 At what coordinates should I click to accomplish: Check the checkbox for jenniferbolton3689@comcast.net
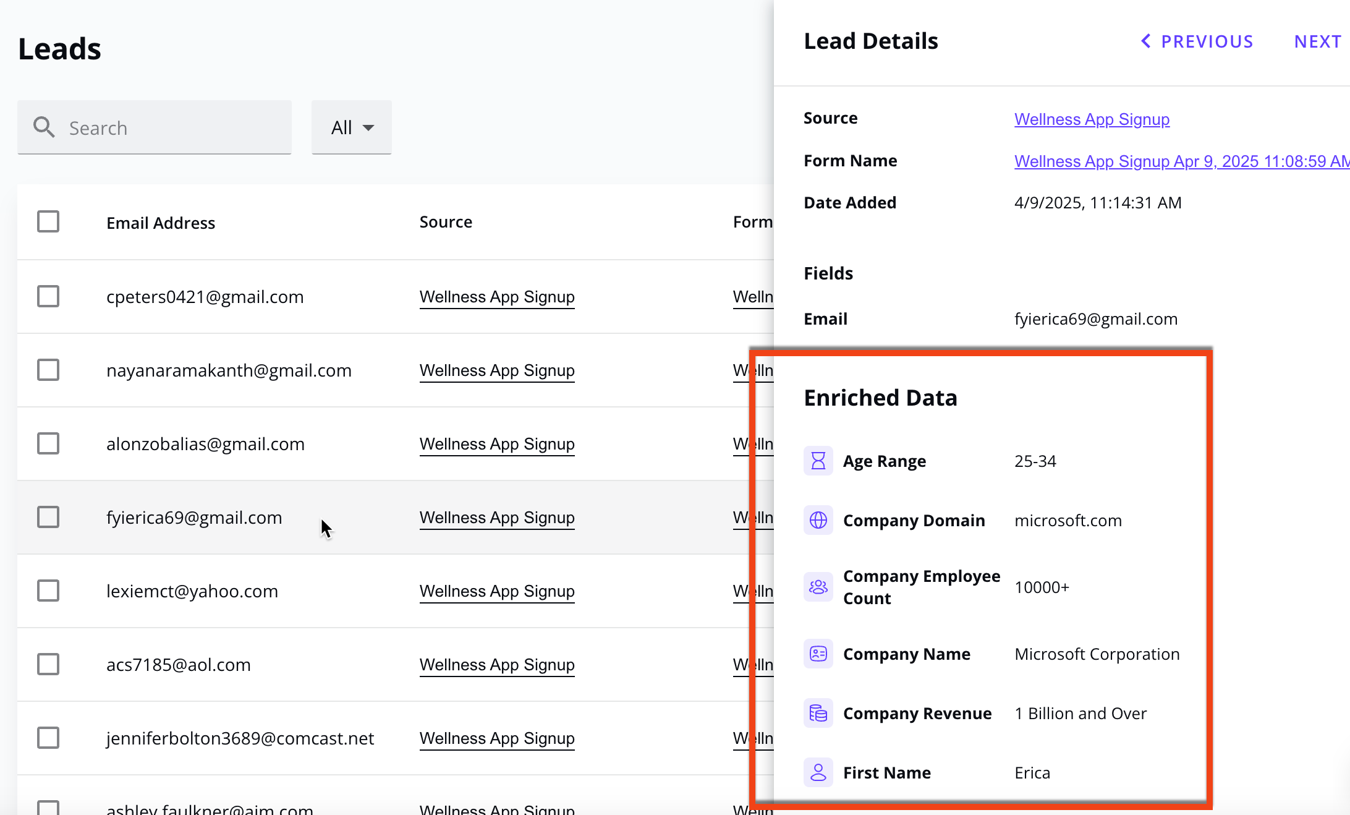point(48,737)
